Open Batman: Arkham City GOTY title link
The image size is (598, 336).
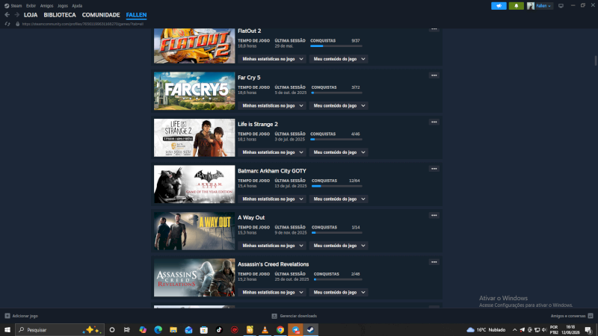point(272,171)
